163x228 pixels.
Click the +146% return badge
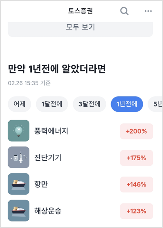[x=136, y=184]
